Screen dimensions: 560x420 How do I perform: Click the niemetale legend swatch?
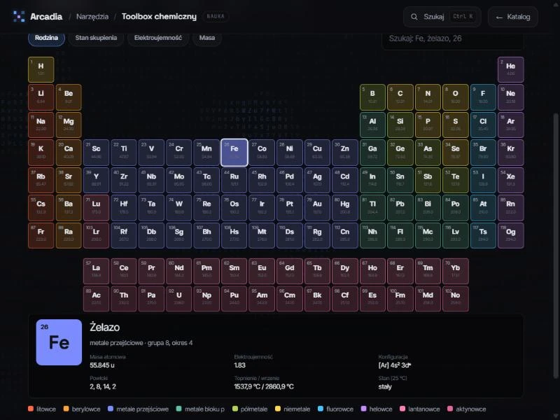pos(278,409)
